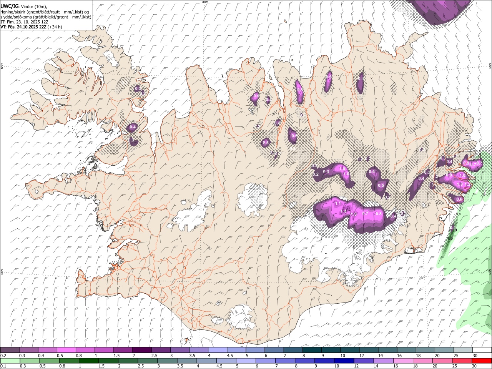Pick the darkest purple 2 mm snowfall swatch
492x369 pixels.
pos(141,350)
